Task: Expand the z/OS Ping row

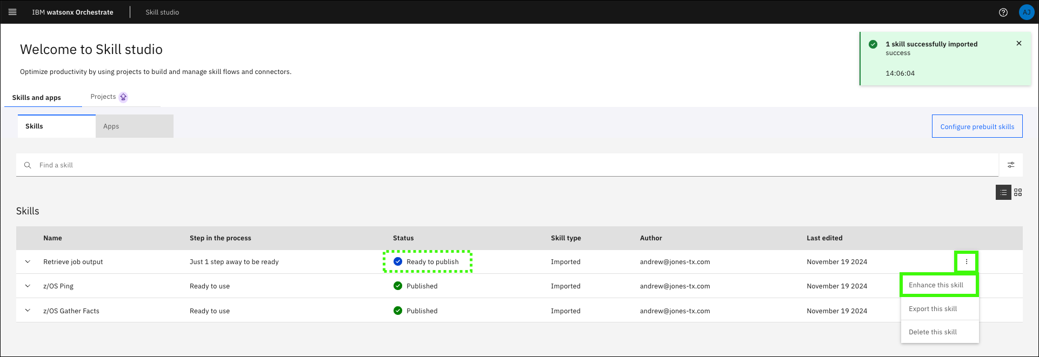Action: pyautogui.click(x=28, y=286)
